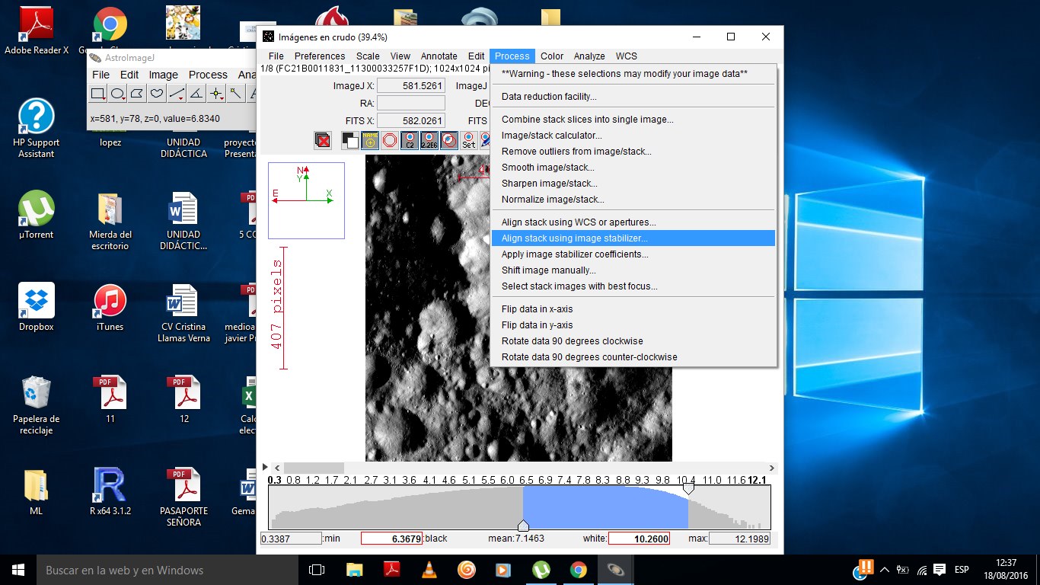Image resolution: width=1040 pixels, height=585 pixels.
Task: Toggle the yellow NAME label icon
Action: pos(370,140)
